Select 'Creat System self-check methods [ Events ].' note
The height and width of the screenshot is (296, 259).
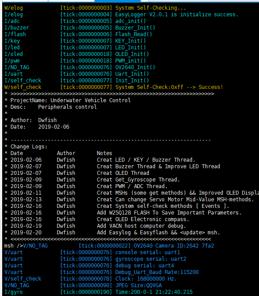pyautogui.click(x=163, y=206)
